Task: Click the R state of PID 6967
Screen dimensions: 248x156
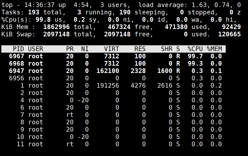Action: tap(178, 56)
